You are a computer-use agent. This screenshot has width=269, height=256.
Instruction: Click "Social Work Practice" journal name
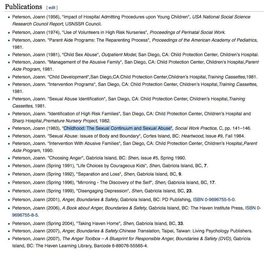(x=196, y=128)
